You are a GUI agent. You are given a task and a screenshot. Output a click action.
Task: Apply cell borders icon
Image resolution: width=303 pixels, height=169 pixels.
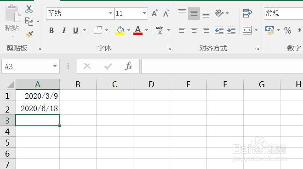coord(97,30)
